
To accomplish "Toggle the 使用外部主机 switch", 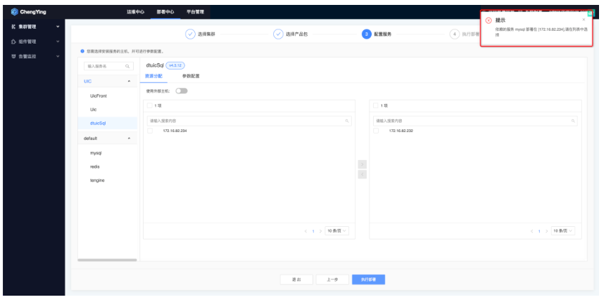I will [x=182, y=91].
